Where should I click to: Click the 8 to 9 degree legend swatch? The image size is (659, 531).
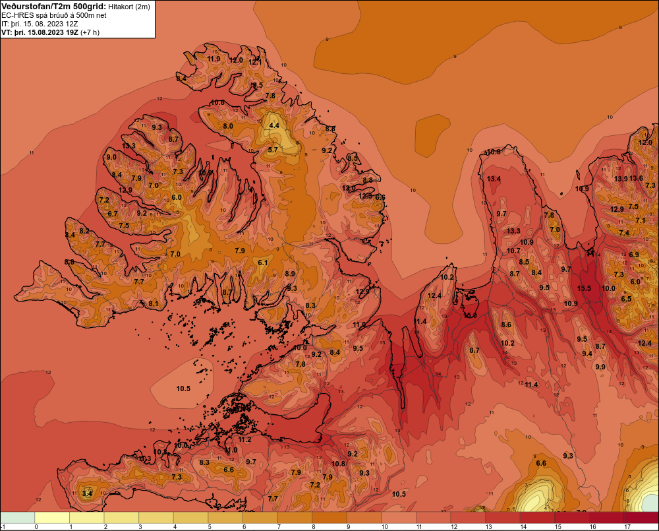tap(329, 517)
